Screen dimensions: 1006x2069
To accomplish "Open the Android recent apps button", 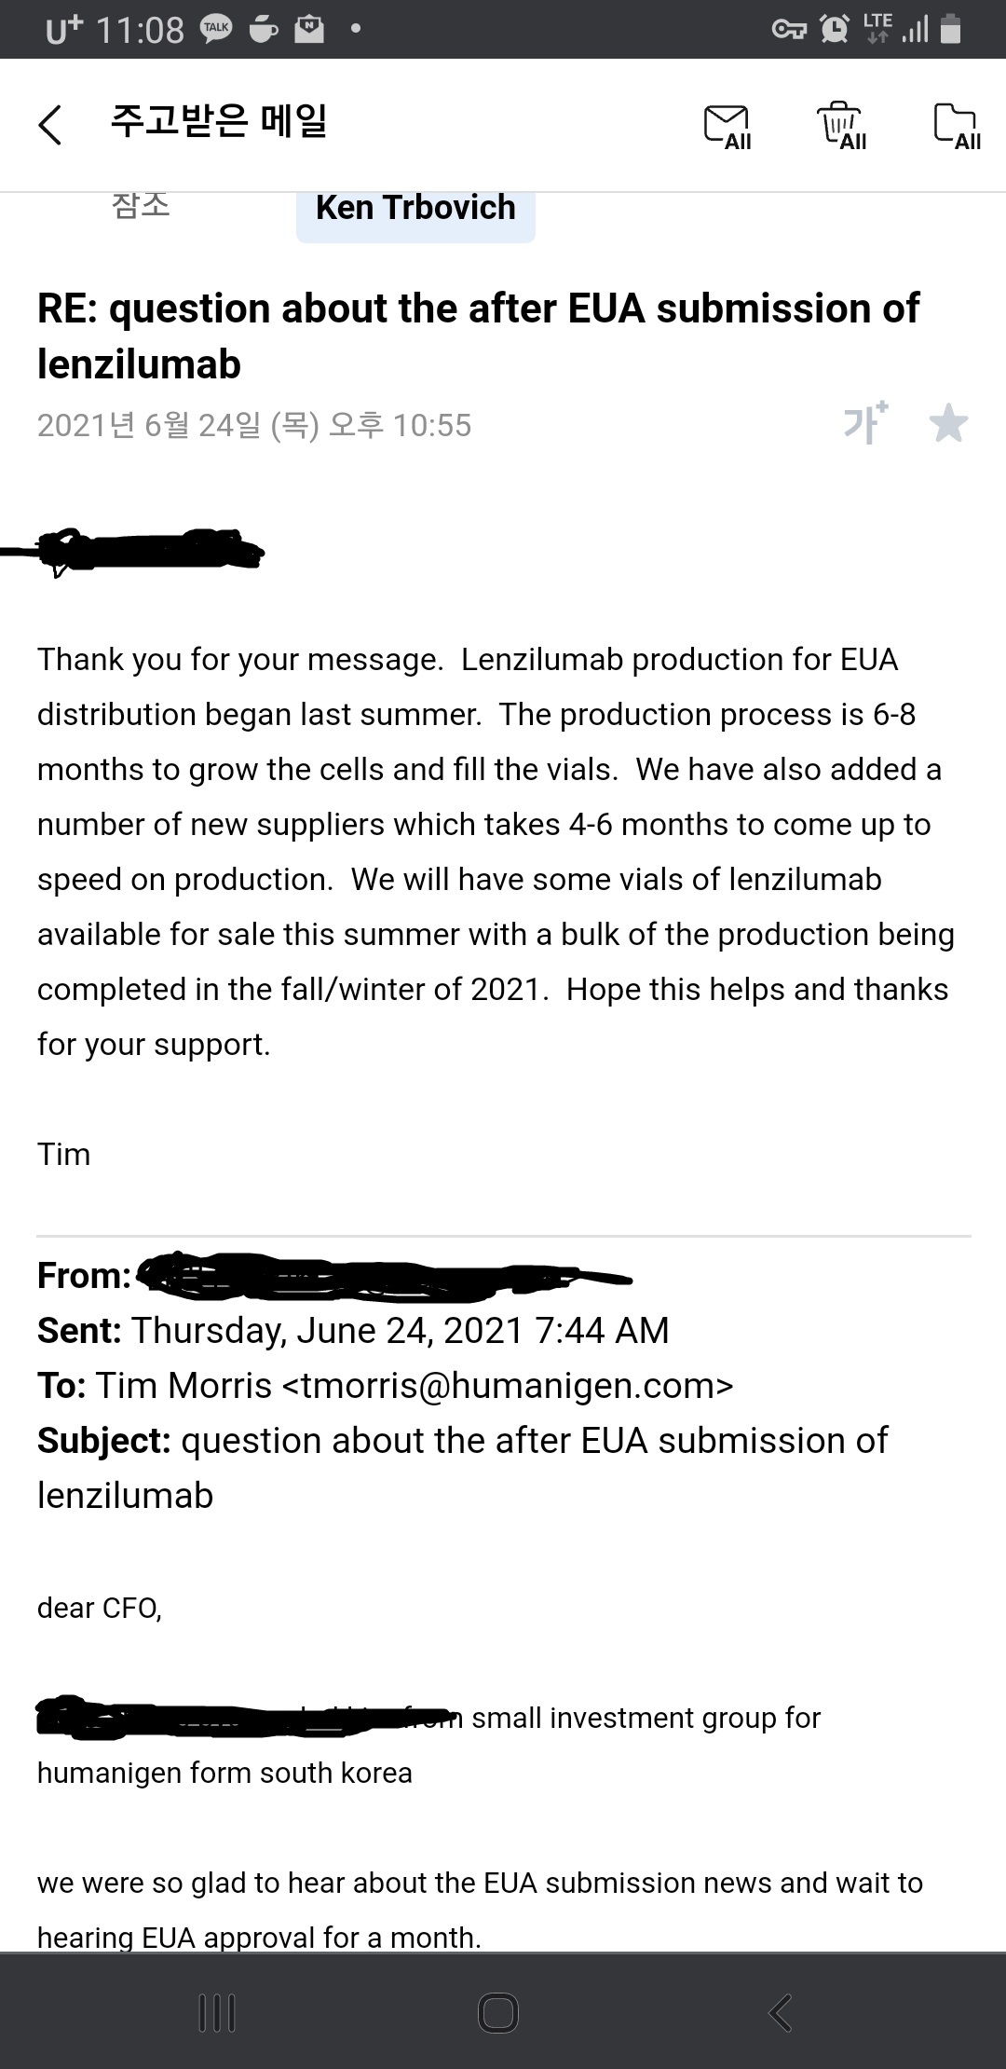I will coord(218,2012).
